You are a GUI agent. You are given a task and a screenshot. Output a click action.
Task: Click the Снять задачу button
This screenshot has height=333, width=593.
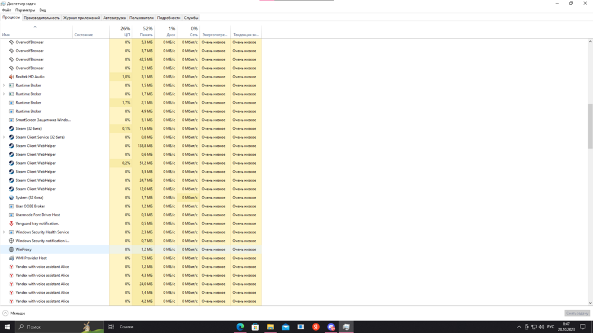click(x=577, y=313)
